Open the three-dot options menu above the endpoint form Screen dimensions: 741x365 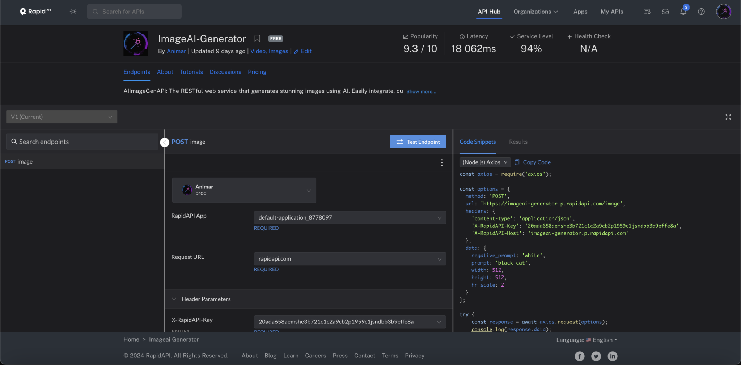[442, 162]
